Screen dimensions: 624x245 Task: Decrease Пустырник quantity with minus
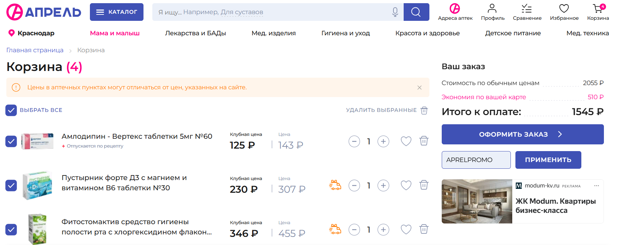[354, 185]
